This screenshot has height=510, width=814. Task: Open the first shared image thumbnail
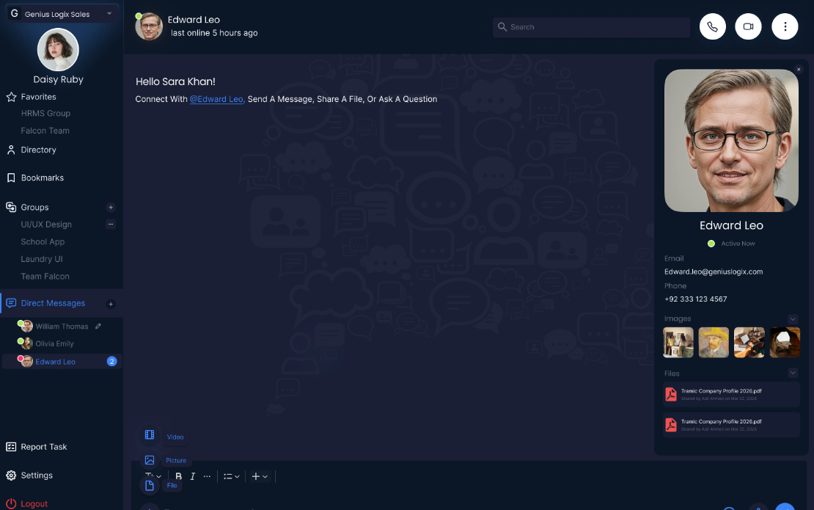coord(678,342)
